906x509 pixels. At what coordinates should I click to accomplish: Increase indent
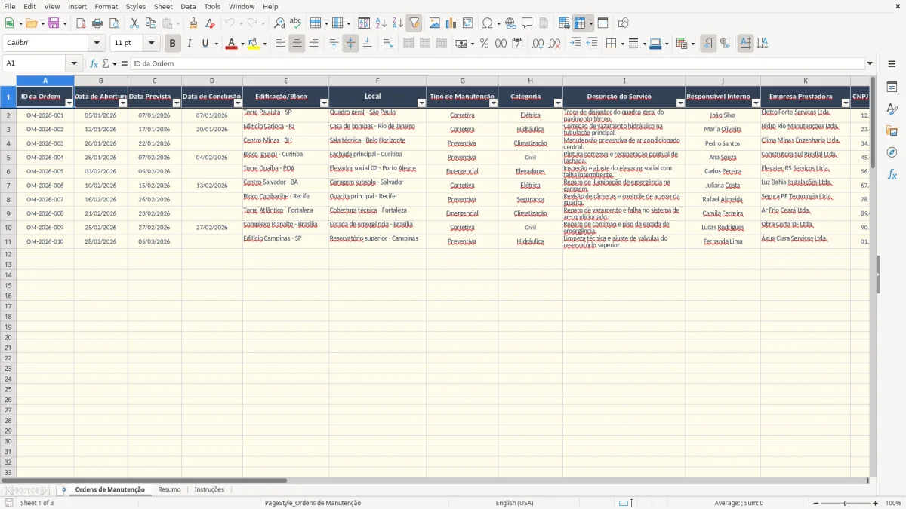point(575,44)
